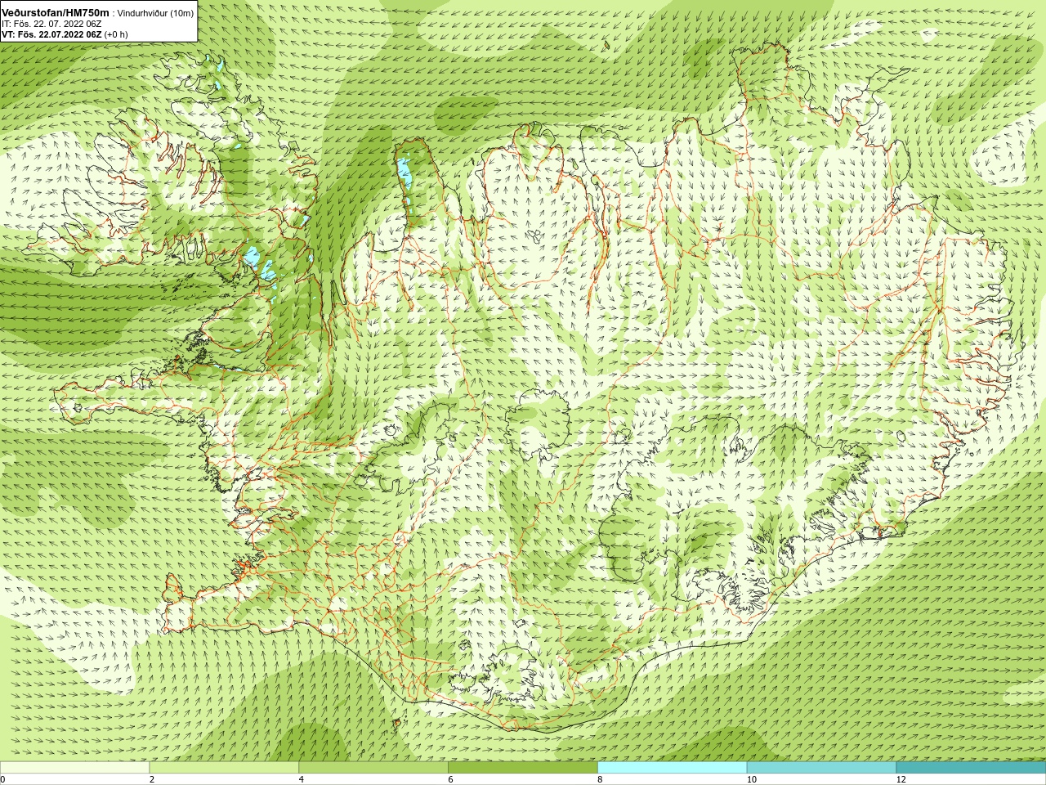Click the legend value 12
This screenshot has width=1046, height=785.
pos(901,779)
